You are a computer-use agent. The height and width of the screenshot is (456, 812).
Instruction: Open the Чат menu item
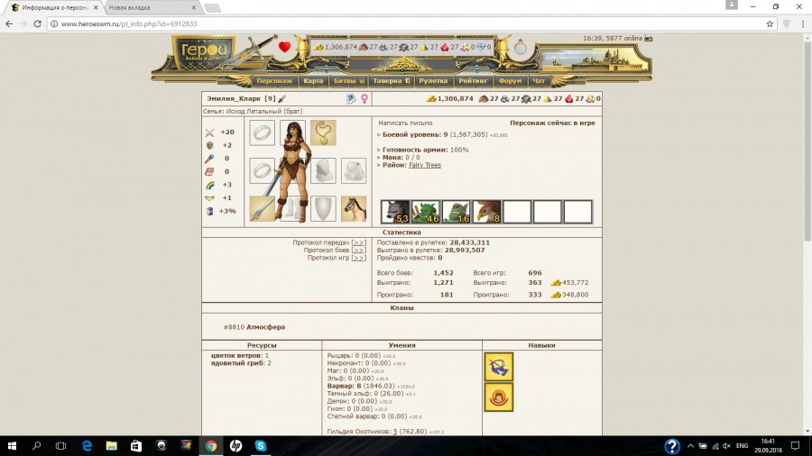(539, 81)
